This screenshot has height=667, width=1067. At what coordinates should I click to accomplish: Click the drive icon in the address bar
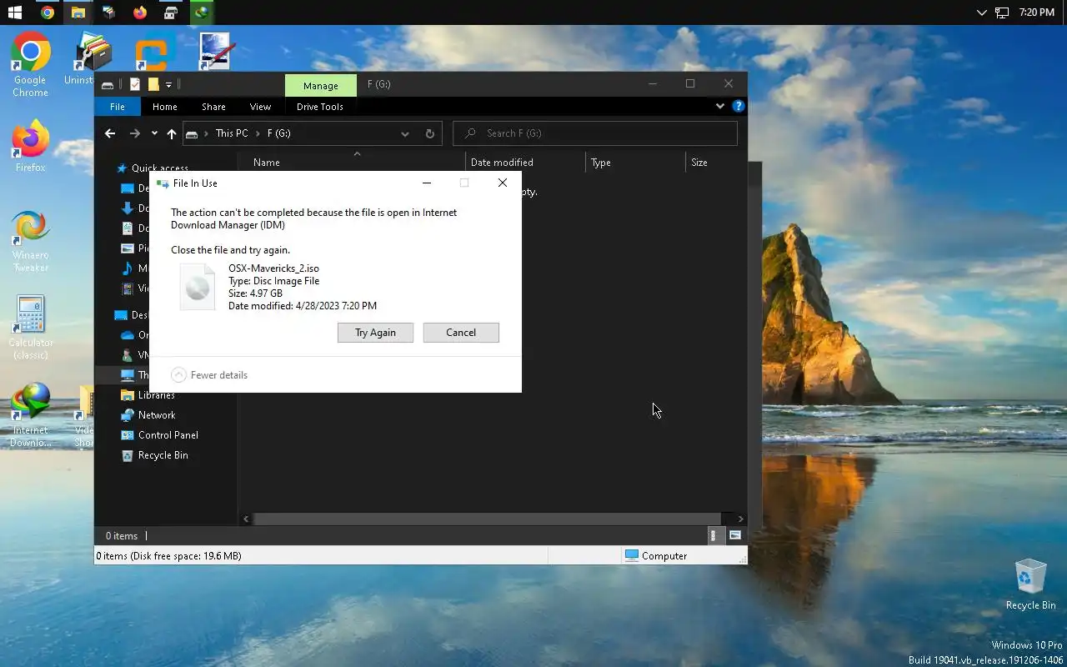[192, 133]
